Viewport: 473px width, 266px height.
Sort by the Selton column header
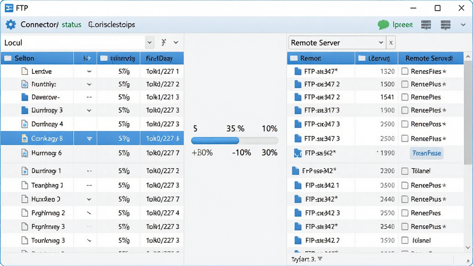37,58
